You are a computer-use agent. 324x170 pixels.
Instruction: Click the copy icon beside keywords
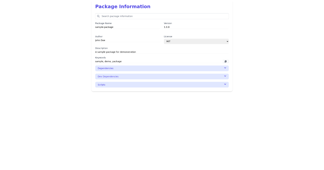pyautogui.click(x=225, y=61)
